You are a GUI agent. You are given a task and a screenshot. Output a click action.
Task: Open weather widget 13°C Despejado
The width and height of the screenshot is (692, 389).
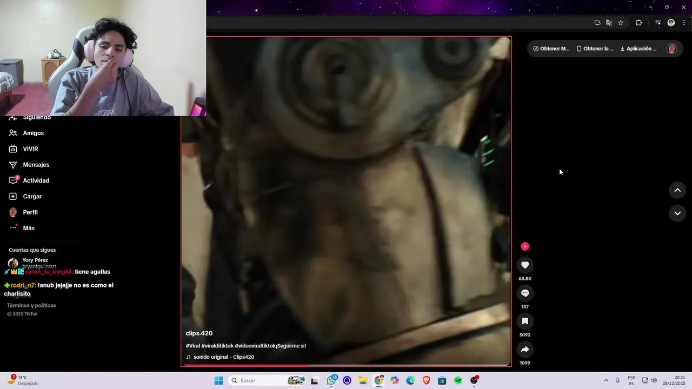(23, 380)
